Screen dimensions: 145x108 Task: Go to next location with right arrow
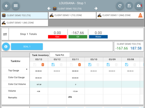click(96, 8)
